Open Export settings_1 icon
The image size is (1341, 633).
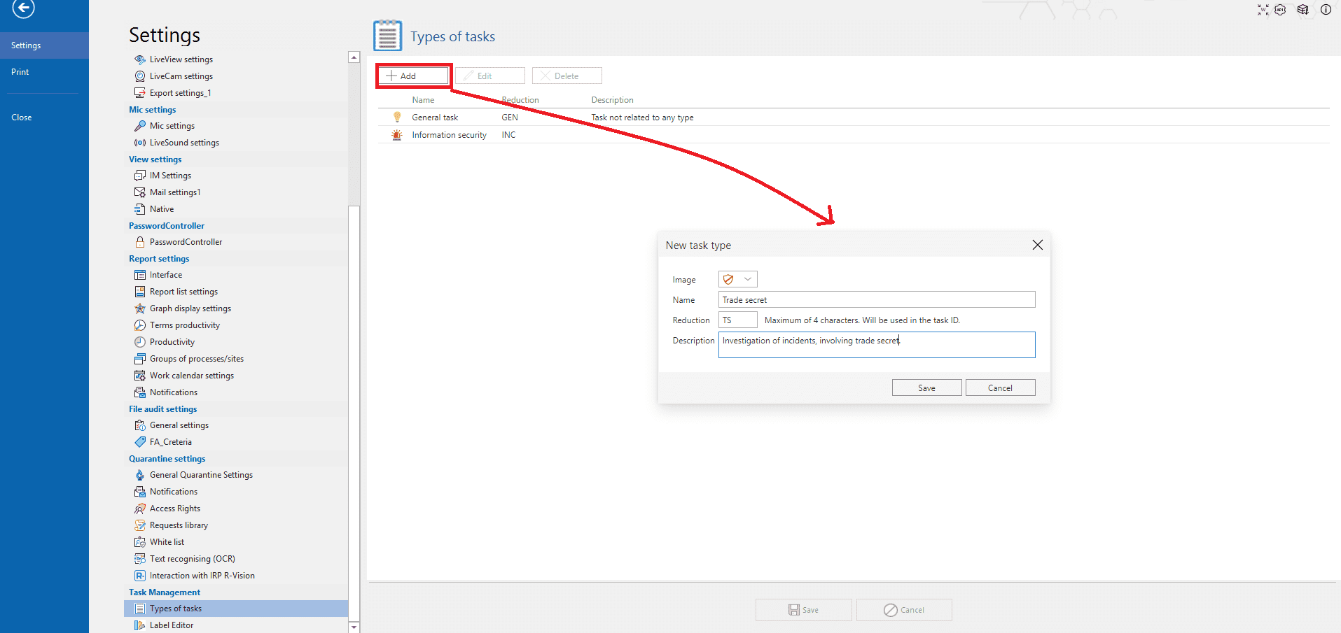[140, 93]
